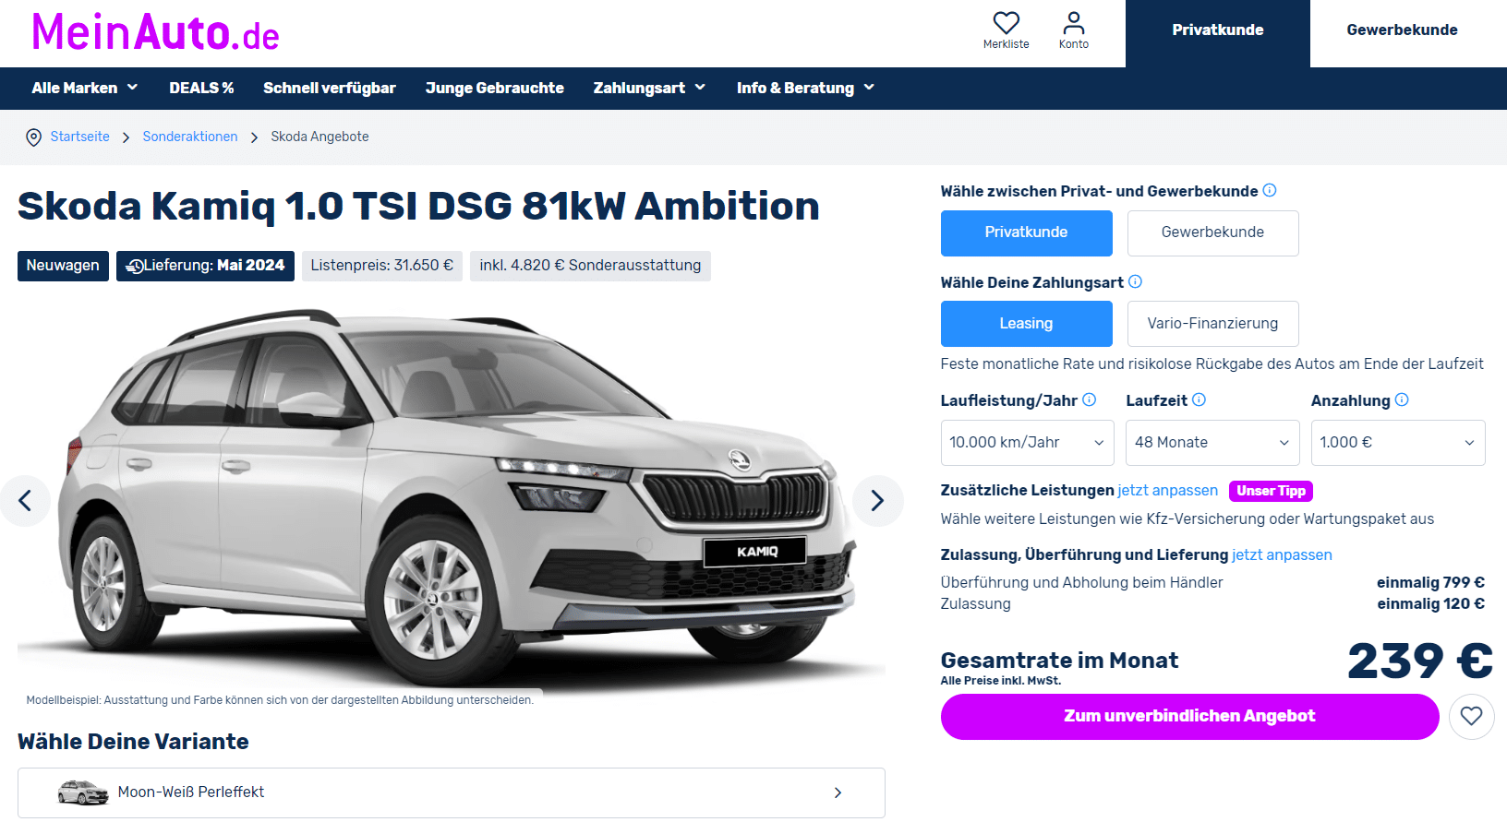Open the Laufzeit 48 Monate dropdown
Screen dimensions: 1507x834
(1212, 443)
